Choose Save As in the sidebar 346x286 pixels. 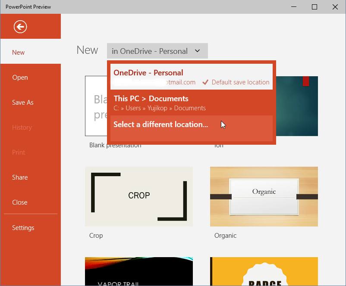pyautogui.click(x=31, y=103)
